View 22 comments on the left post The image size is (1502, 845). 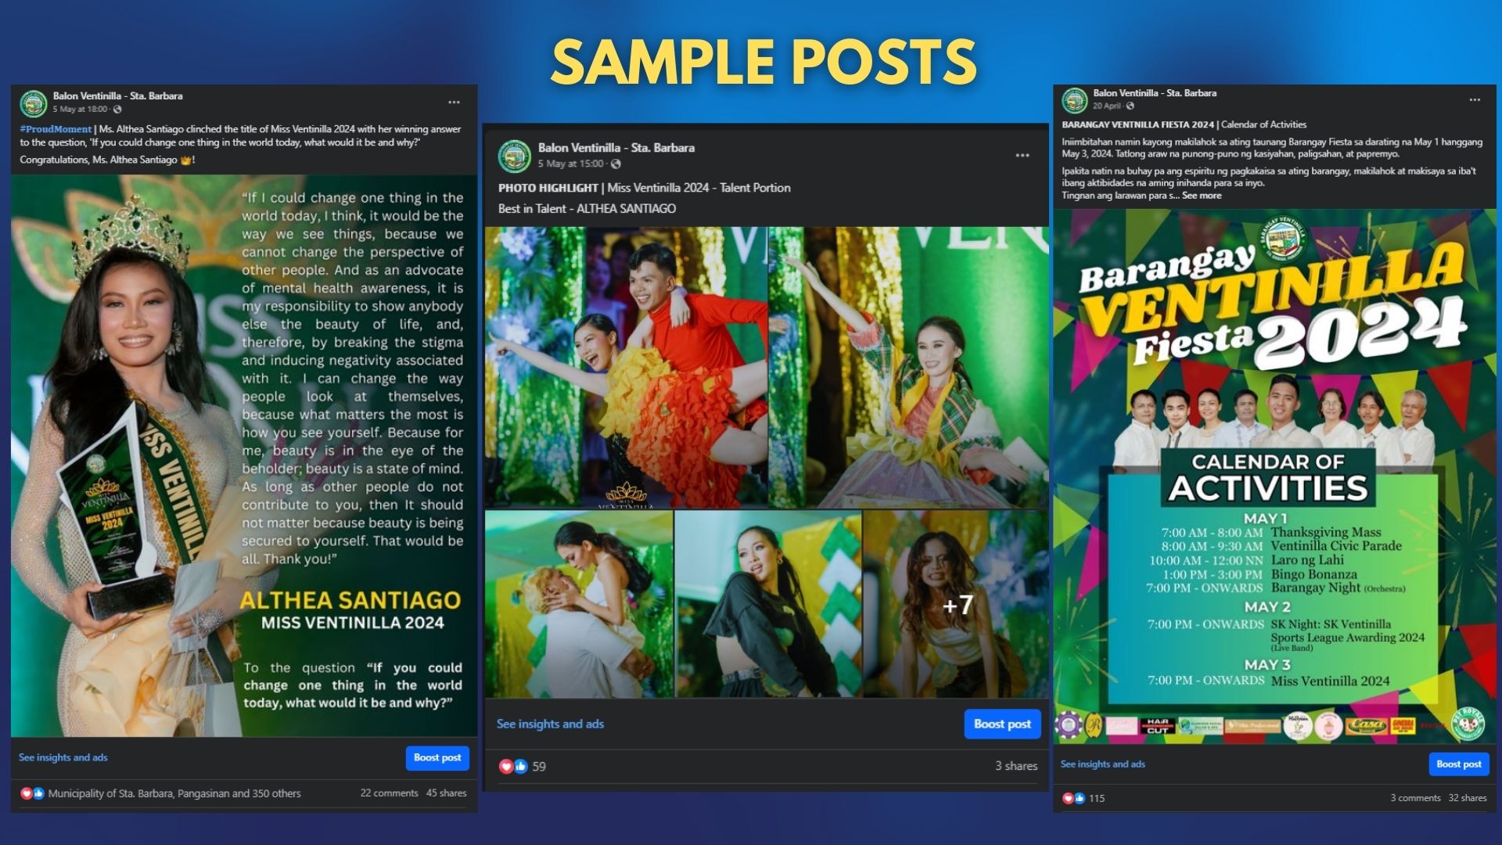[x=389, y=793]
